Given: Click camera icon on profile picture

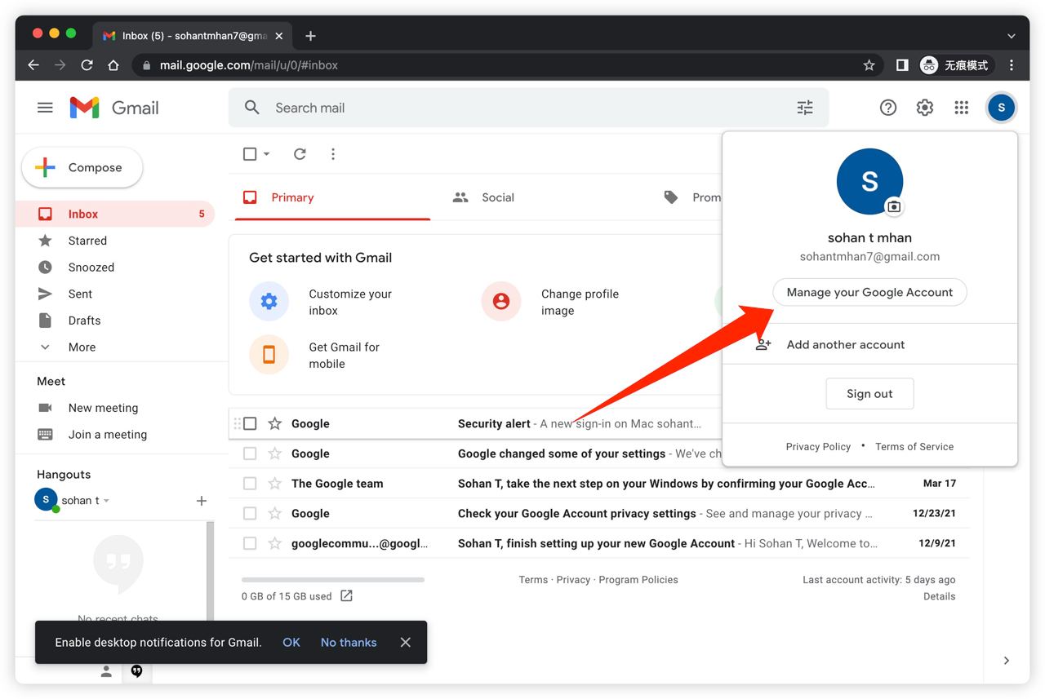Looking at the screenshot, I should coord(894,207).
